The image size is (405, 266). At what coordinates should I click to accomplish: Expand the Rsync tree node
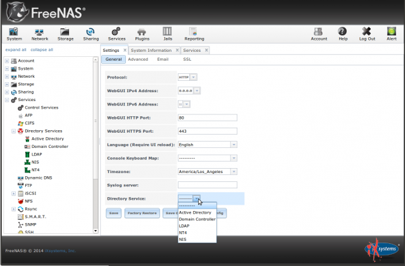14,209
